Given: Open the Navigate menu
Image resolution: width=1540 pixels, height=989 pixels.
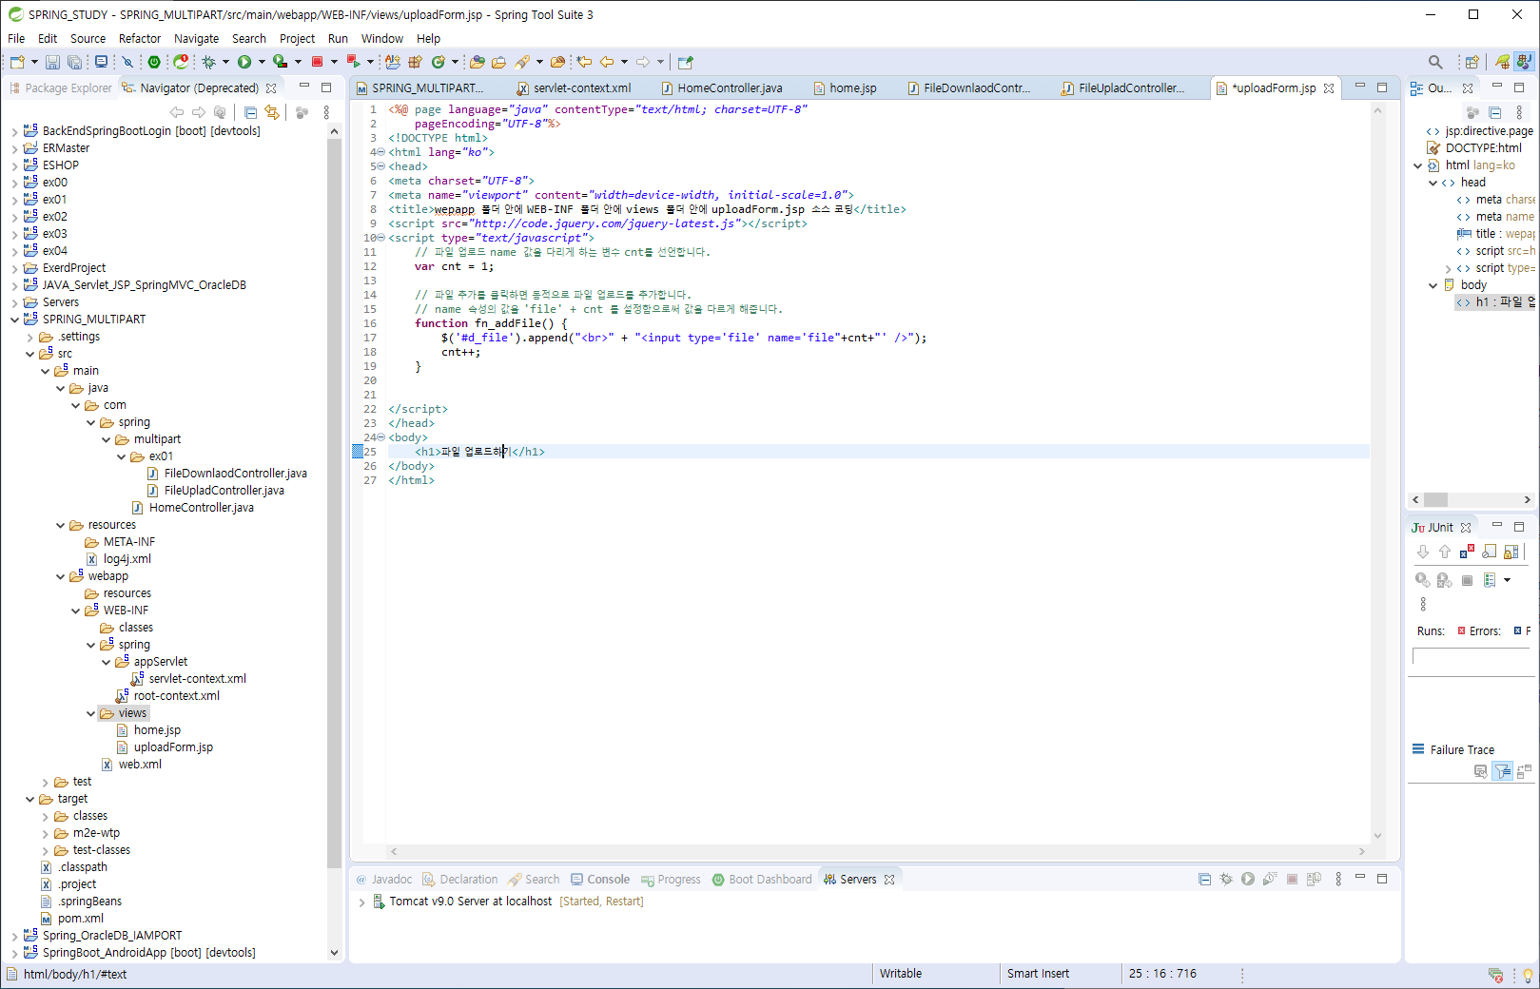Looking at the screenshot, I should (196, 38).
